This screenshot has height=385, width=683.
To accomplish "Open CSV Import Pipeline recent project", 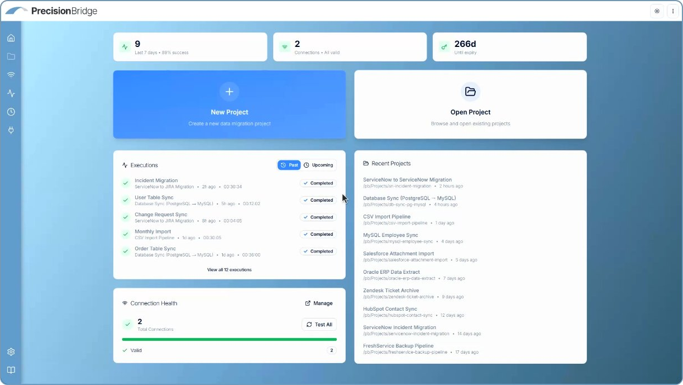I will point(470,220).
